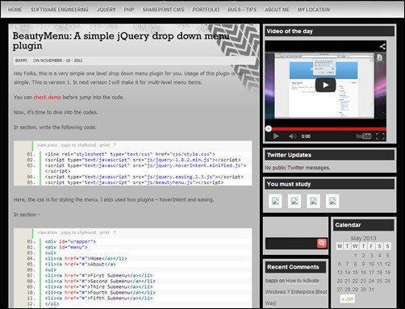405x309 pixels.
Task: Open the About Me menu item
Action: (277, 10)
